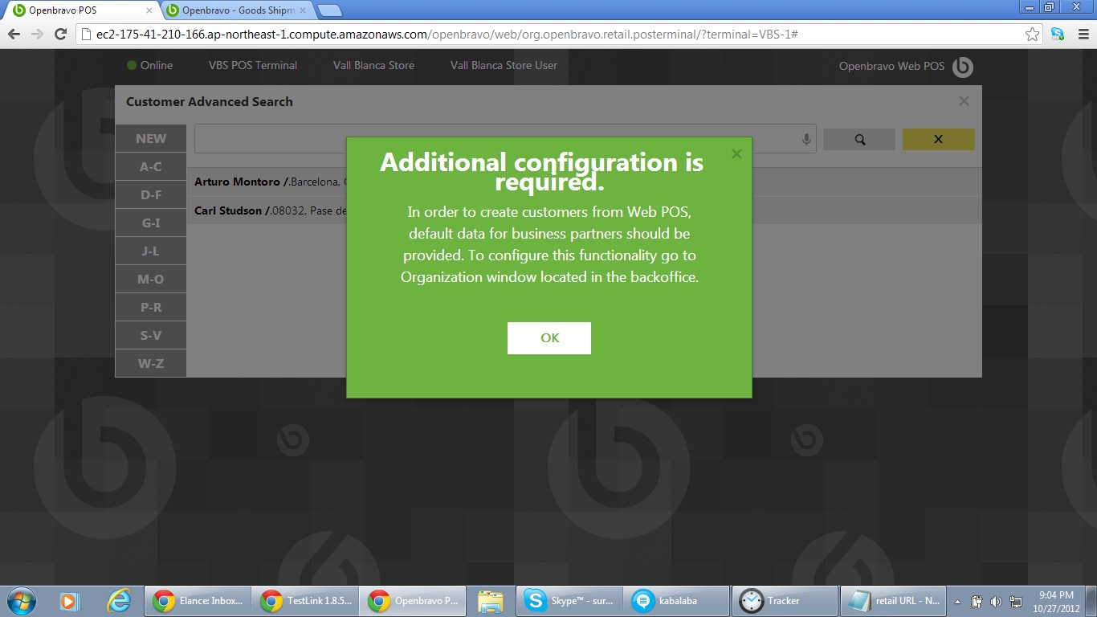1097x617 pixels.
Task: Open Windows Start menu
Action: click(20, 600)
